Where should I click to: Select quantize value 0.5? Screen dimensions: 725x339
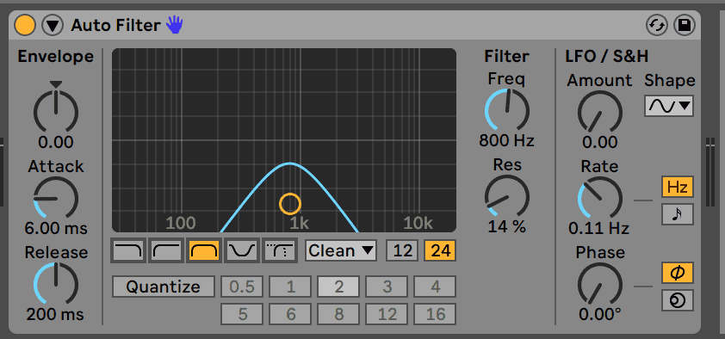(x=242, y=287)
